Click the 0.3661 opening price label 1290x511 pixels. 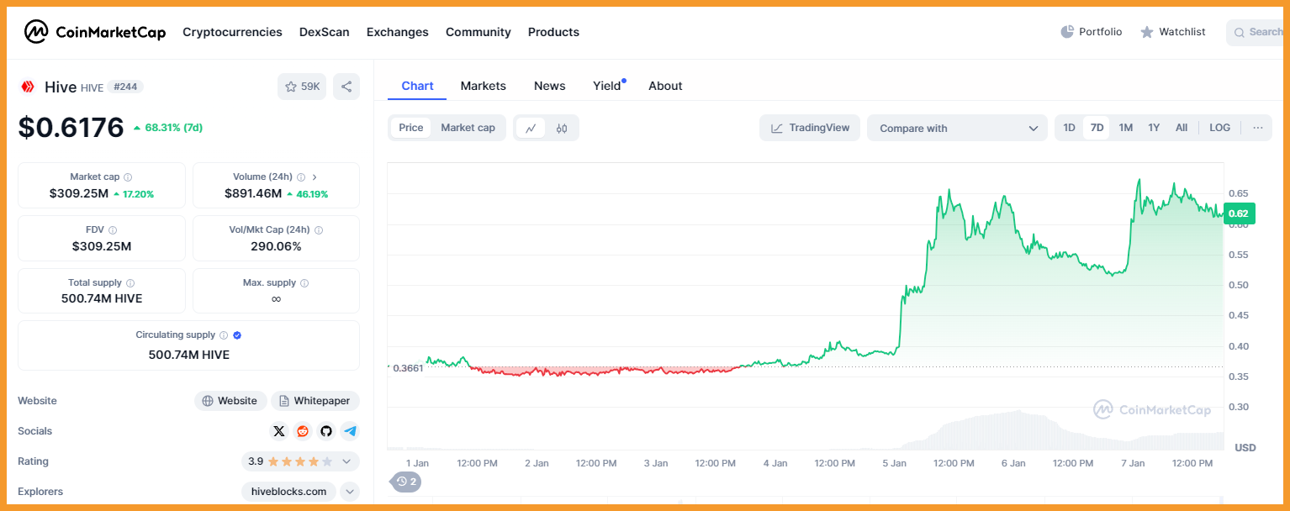click(406, 367)
